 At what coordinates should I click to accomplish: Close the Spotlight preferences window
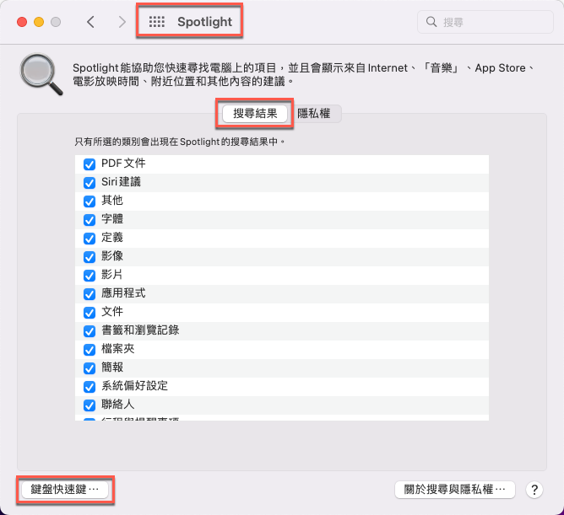(x=22, y=22)
